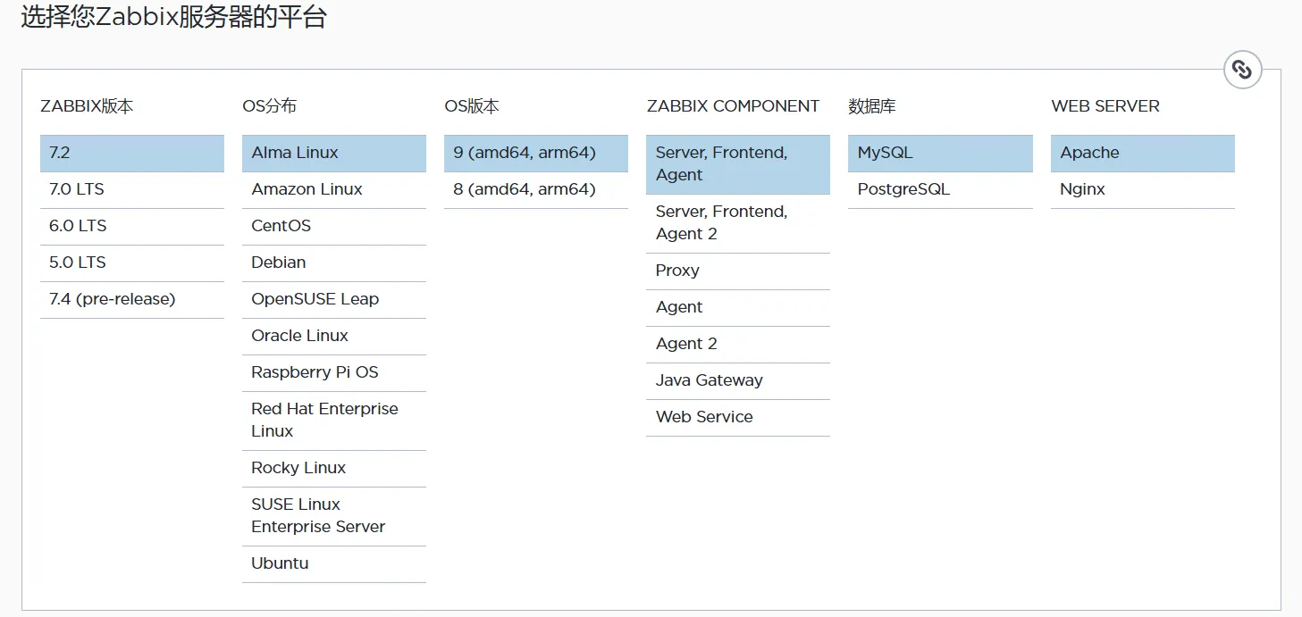Select Zabbix version 7.2
Screen dimensions: 1302x617
(132, 153)
